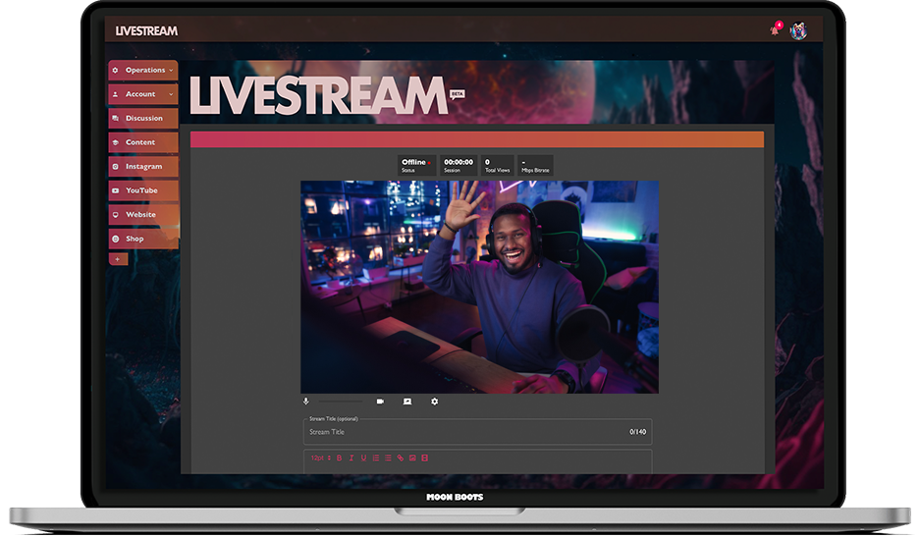Toggle the microphone under the video
This screenshot has height=537, width=919.
tap(306, 402)
